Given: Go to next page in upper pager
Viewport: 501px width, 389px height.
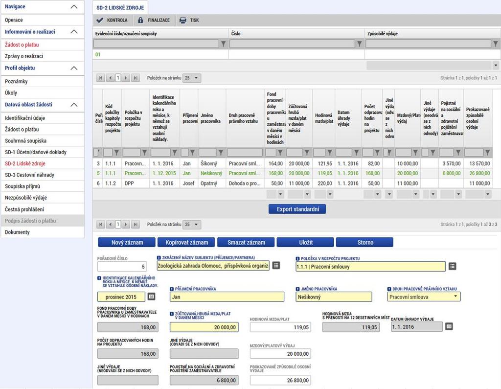Looking at the screenshot, I should (x=126, y=78).
